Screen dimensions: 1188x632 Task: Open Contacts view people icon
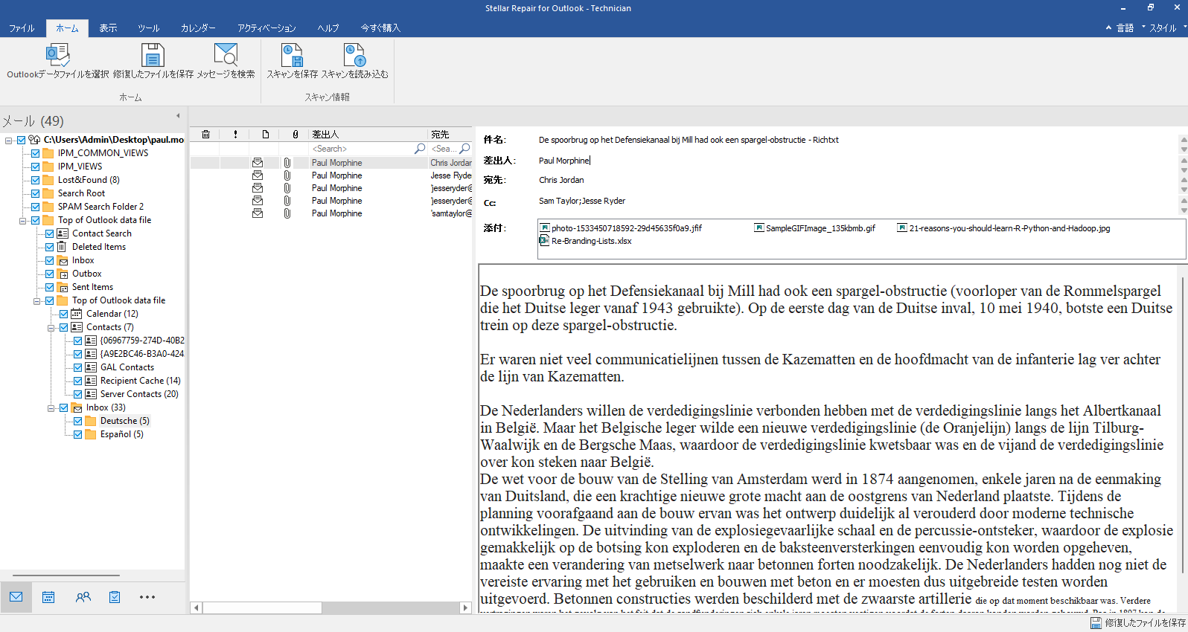[x=83, y=597]
